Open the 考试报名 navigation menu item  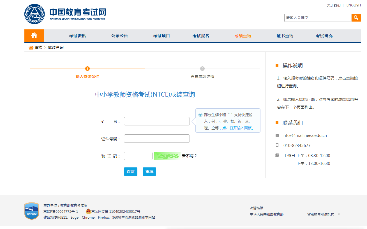pos(201,36)
